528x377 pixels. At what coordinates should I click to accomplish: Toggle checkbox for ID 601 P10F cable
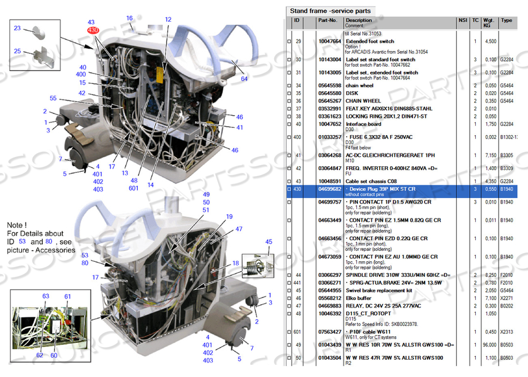pyautogui.click(x=288, y=333)
